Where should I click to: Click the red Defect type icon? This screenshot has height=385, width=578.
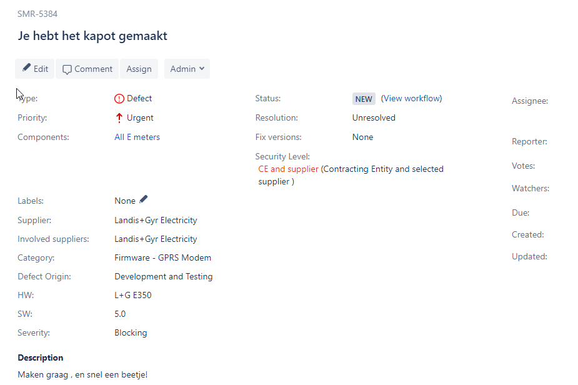119,99
